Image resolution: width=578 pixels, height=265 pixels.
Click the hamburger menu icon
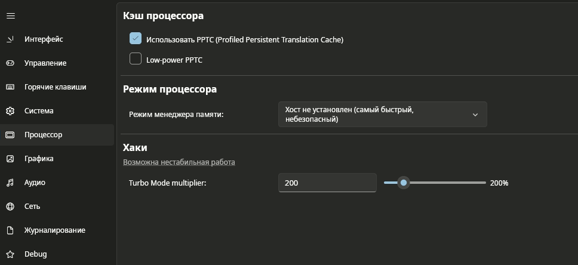point(10,16)
